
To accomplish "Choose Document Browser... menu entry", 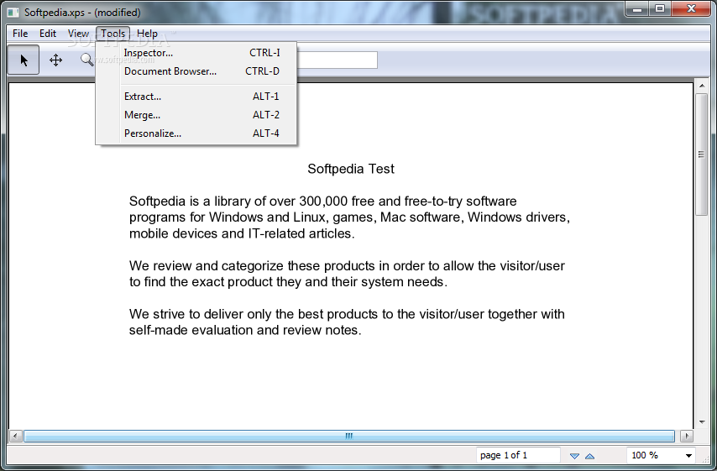I will coord(196,71).
